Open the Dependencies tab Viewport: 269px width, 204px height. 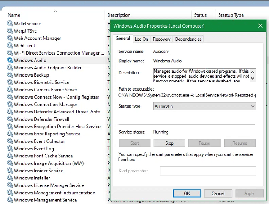188,39
